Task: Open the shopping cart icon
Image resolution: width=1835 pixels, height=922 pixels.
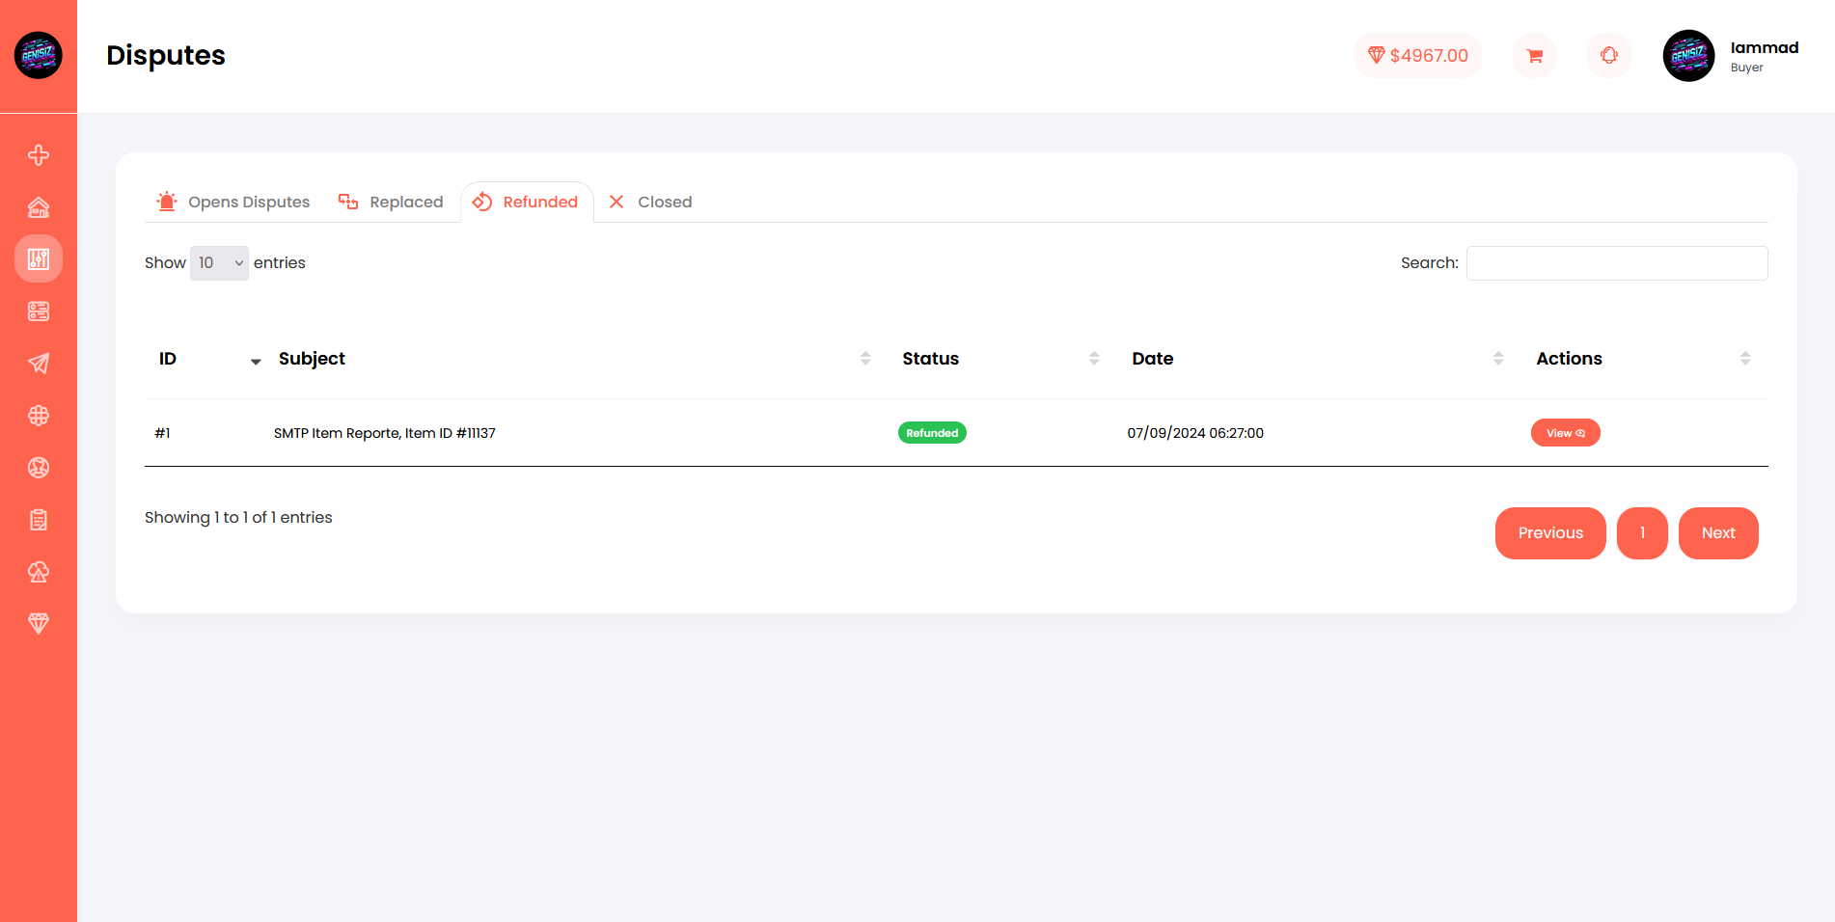Action: 1534,56
